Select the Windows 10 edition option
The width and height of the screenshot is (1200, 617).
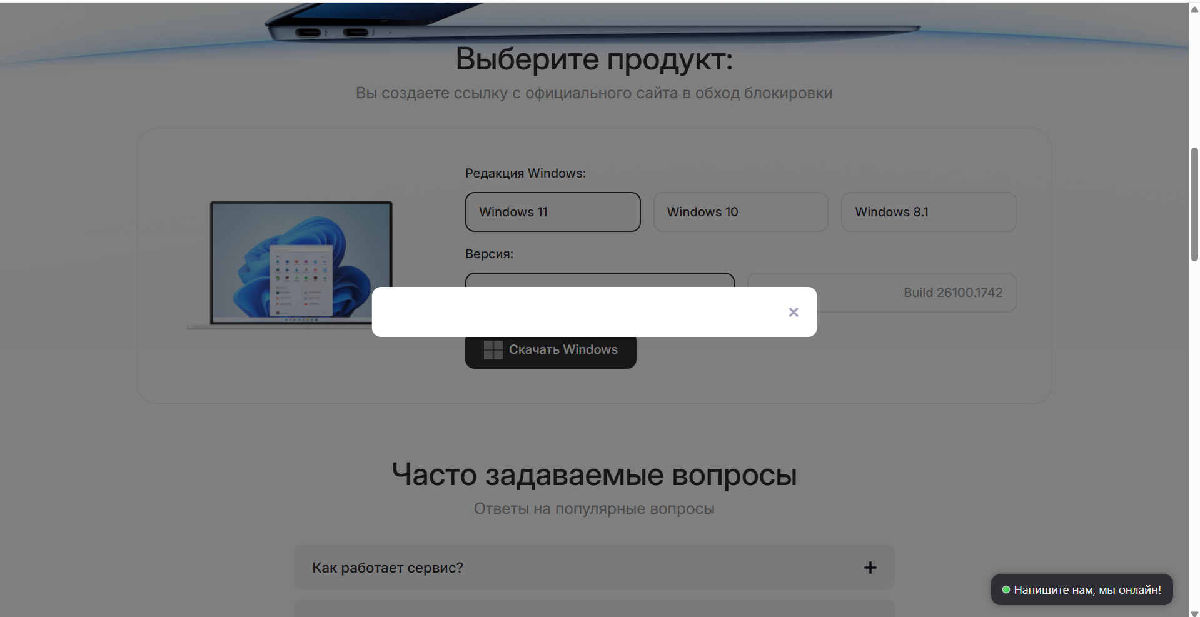(740, 212)
